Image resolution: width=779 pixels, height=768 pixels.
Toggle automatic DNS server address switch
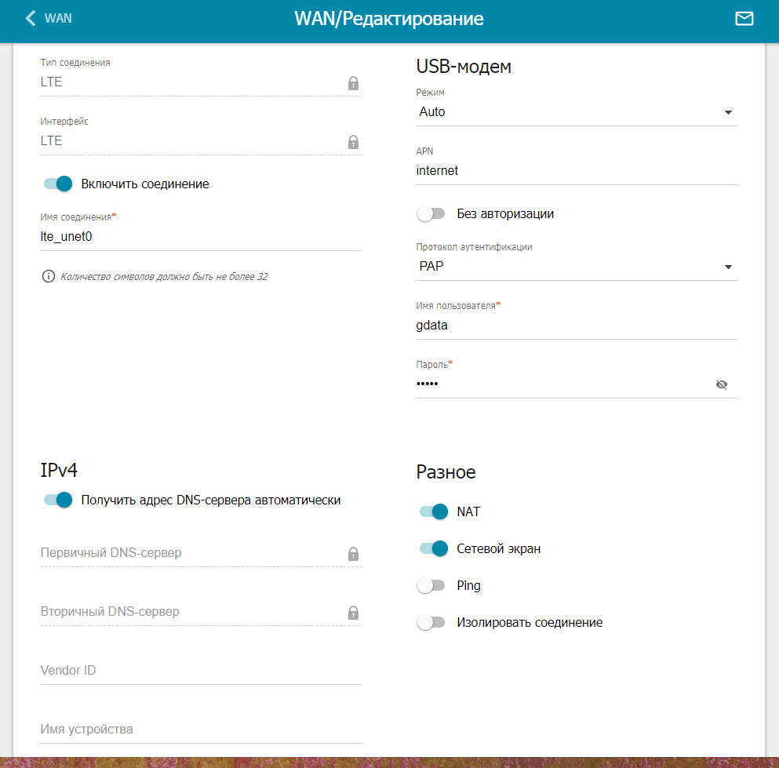pos(58,500)
